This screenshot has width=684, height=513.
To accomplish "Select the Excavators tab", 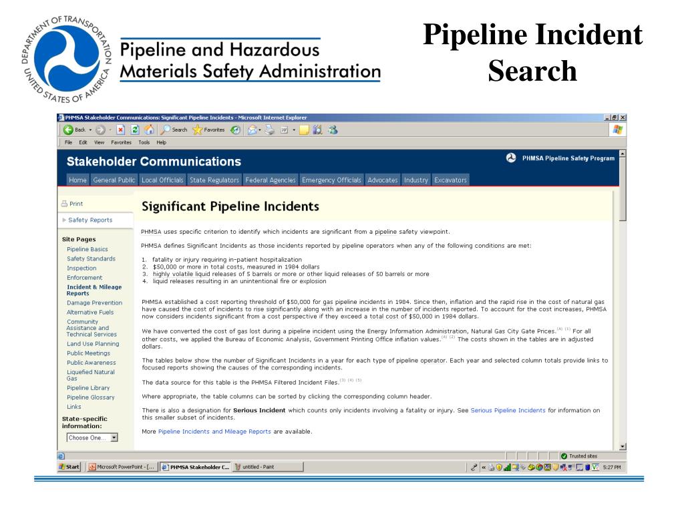I will tap(450, 180).
